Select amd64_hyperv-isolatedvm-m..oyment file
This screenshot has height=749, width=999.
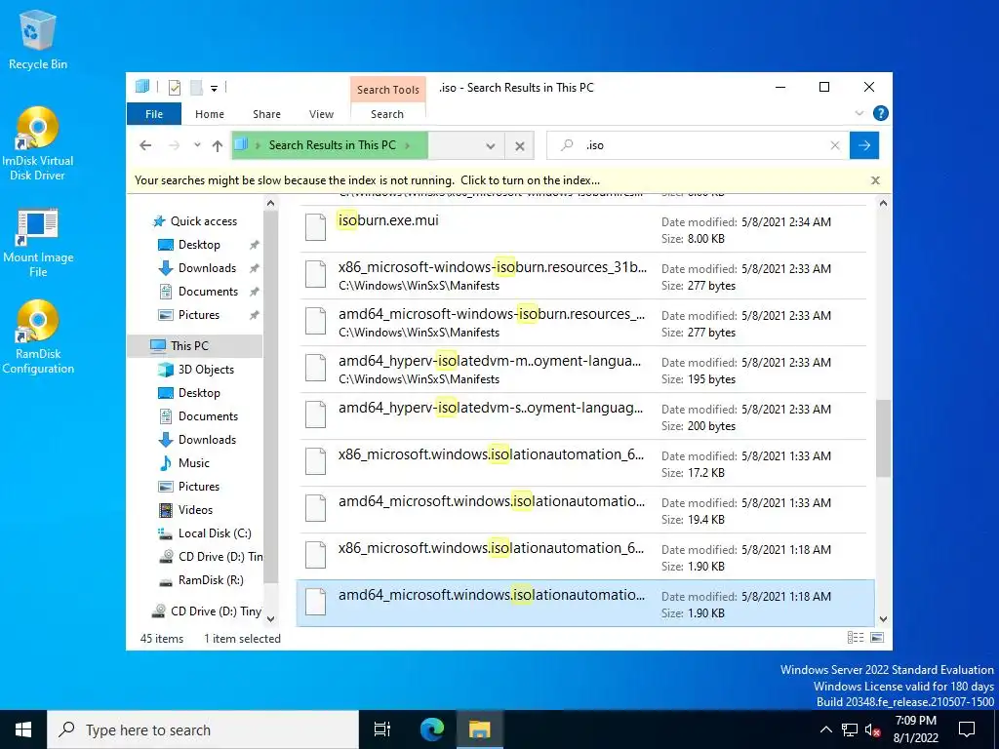(584, 370)
